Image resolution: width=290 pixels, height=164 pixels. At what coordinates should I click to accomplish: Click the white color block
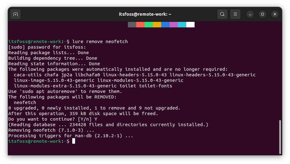pyautogui.click(x=190, y=25)
